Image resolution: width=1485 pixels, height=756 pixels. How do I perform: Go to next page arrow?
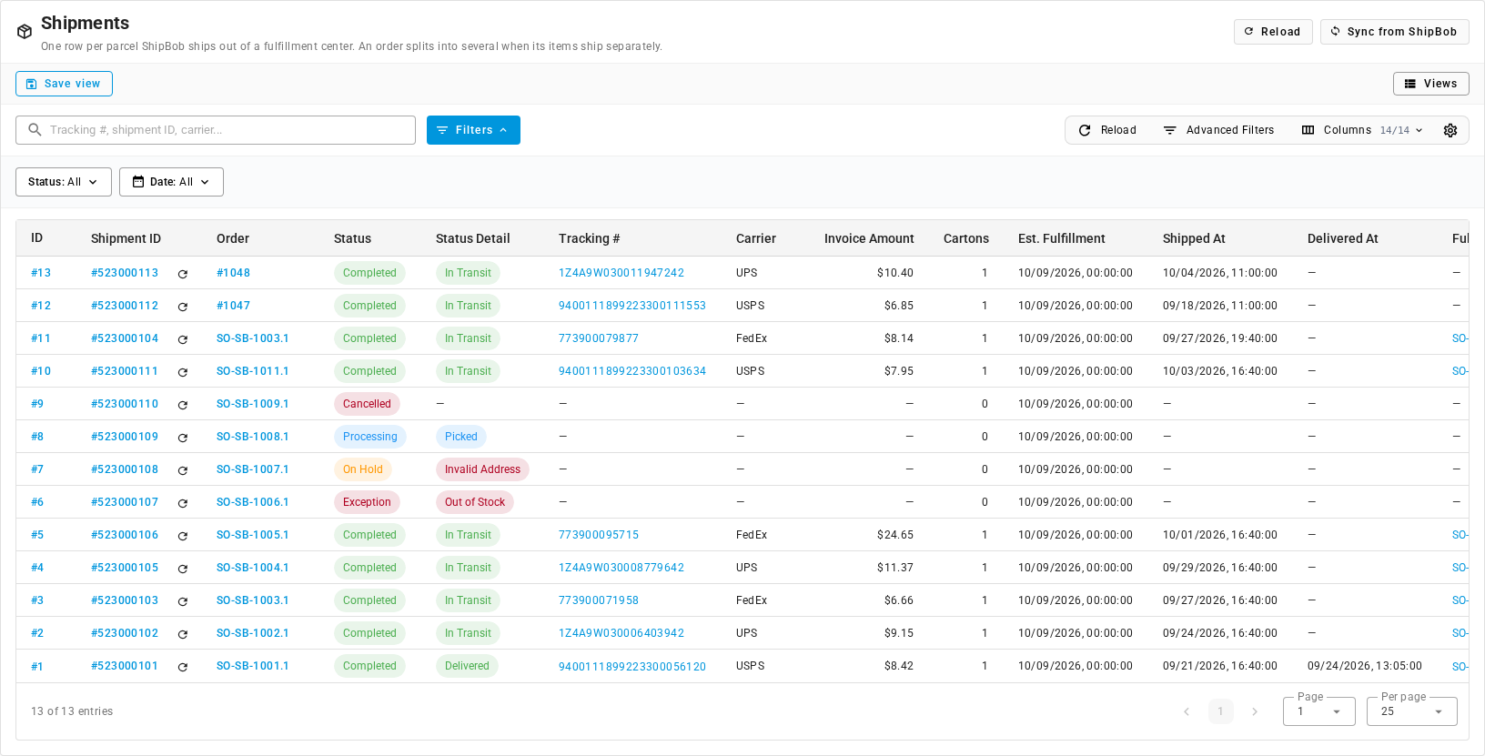point(1255,711)
